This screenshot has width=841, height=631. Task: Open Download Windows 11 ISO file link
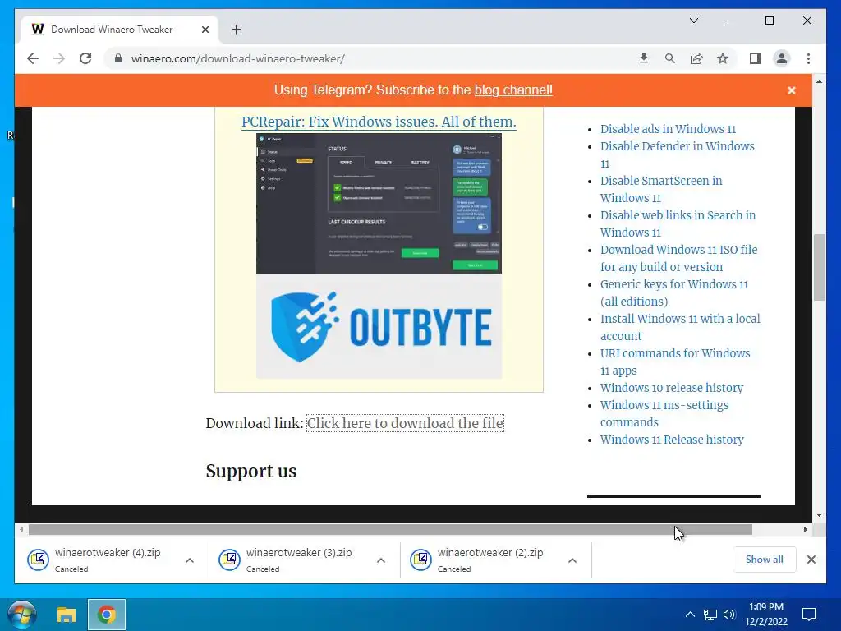click(x=678, y=258)
